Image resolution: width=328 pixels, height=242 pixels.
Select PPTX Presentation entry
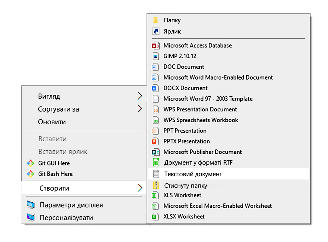[186, 141]
